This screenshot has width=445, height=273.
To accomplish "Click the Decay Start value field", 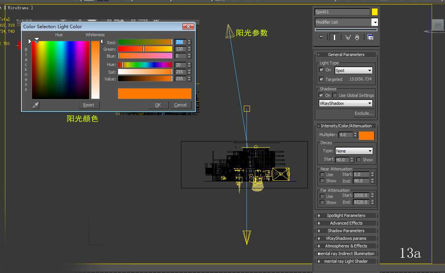I will coord(343,160).
